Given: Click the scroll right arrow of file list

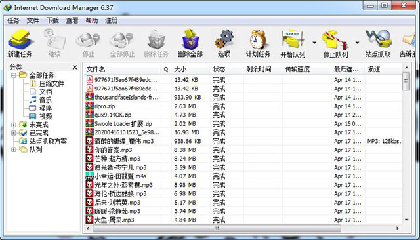Looking at the screenshot, I should tap(397, 228).
